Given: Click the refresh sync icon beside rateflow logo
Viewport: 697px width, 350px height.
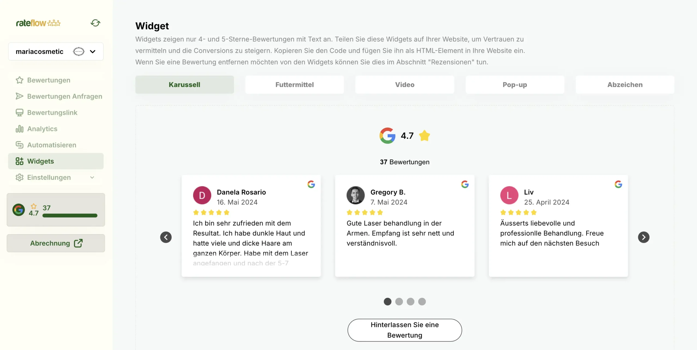Looking at the screenshot, I should (95, 23).
